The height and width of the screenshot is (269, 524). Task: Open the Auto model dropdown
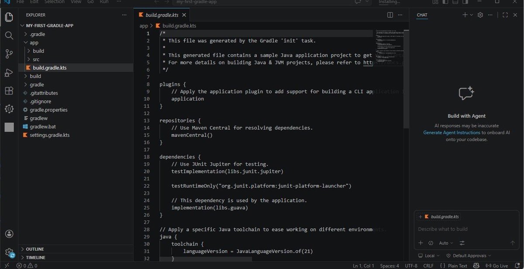click(x=446, y=243)
